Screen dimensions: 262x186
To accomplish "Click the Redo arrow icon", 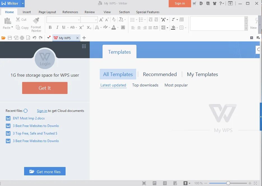I will 41,38.
